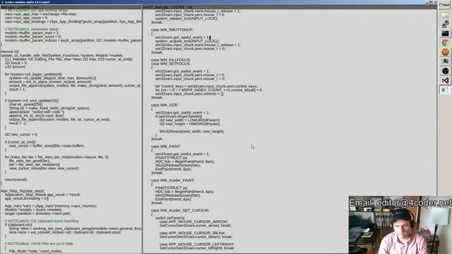The height and width of the screenshot is (254, 452).
Task: Click 'char str_space[256];' line
Action: point(25,104)
